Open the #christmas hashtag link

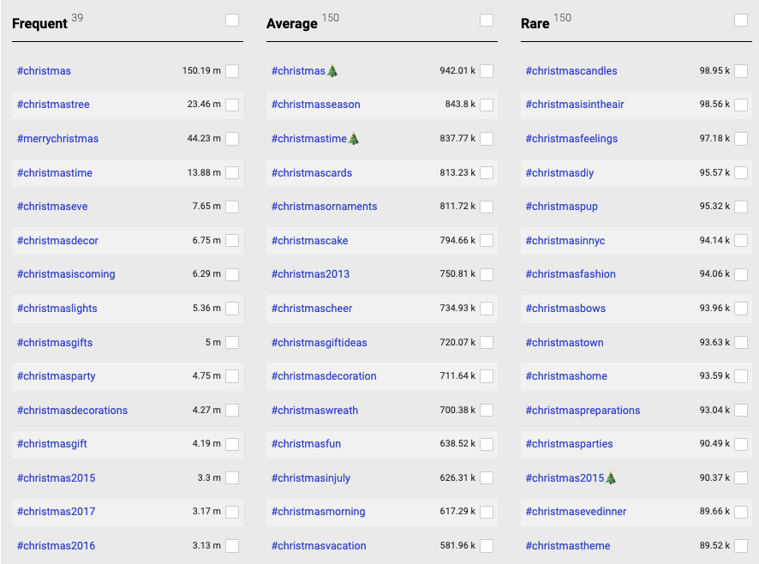[44, 71]
